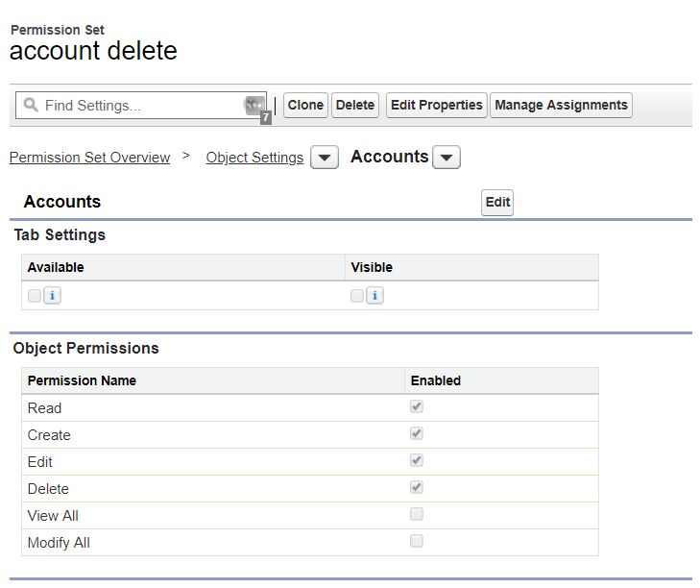This screenshot has height=588, width=700.
Task: Open the dropdown arrow beside Object Settings
Action: pyautogui.click(x=325, y=159)
